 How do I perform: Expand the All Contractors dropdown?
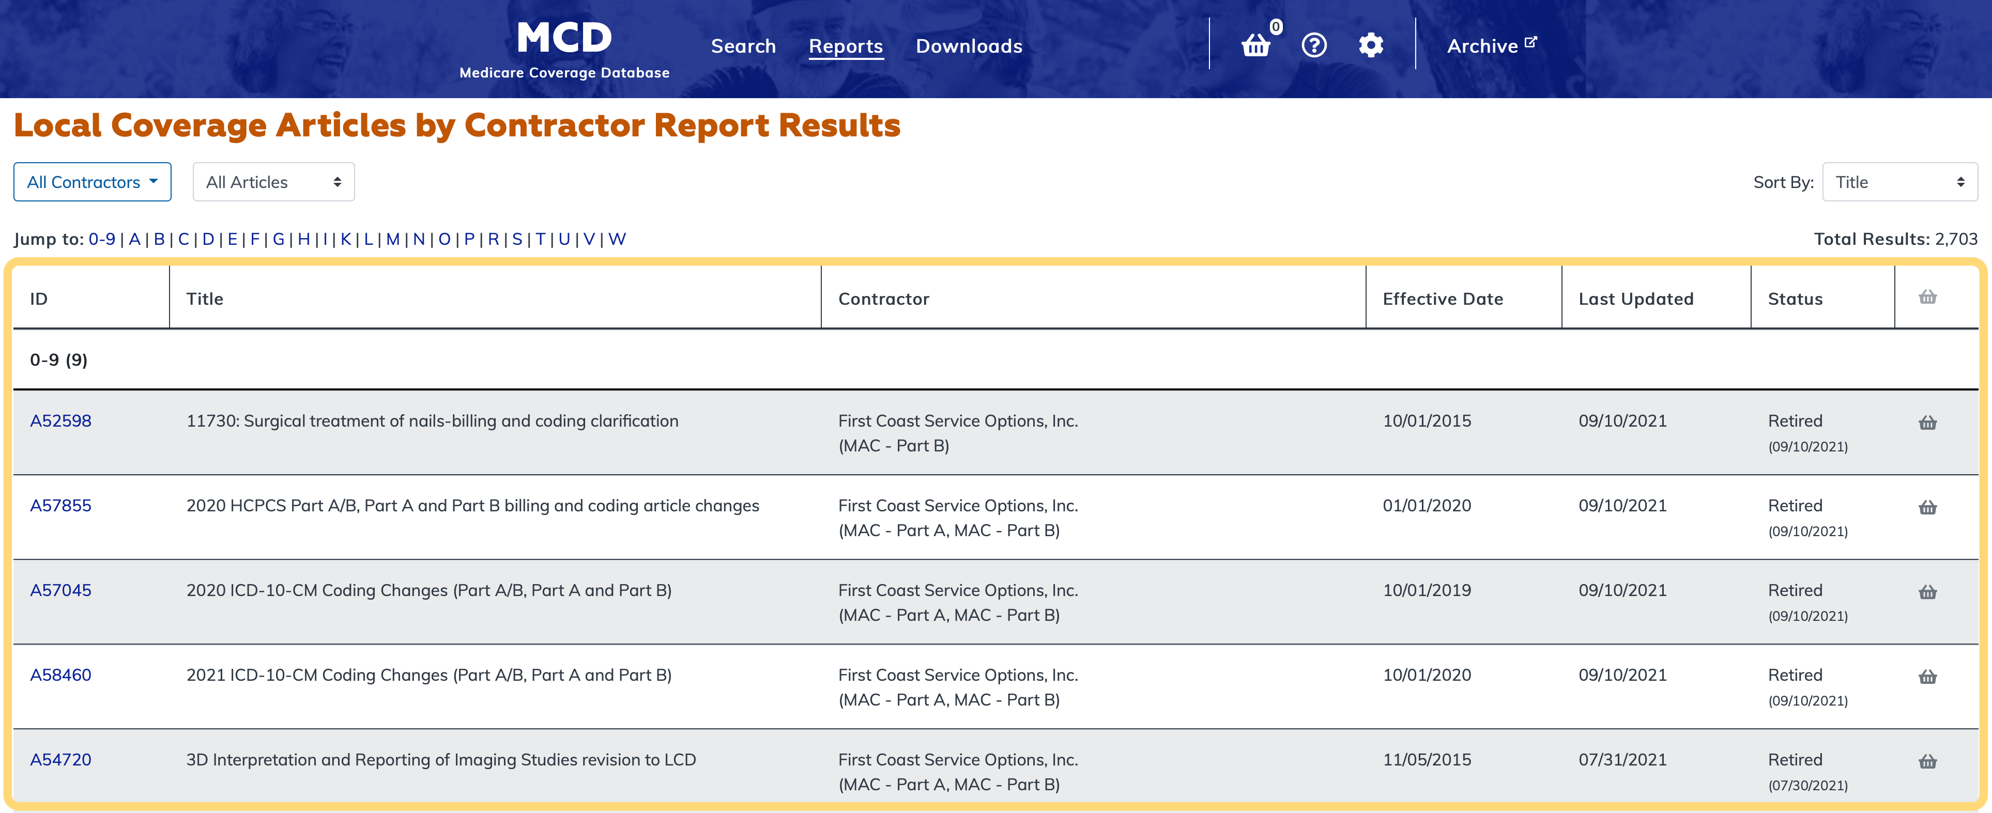92,182
